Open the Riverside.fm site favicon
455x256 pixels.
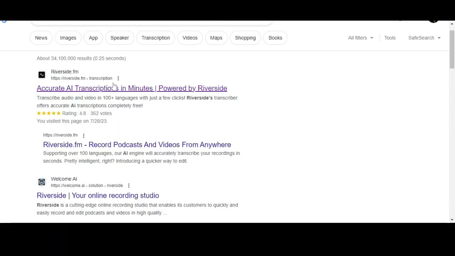click(42, 75)
